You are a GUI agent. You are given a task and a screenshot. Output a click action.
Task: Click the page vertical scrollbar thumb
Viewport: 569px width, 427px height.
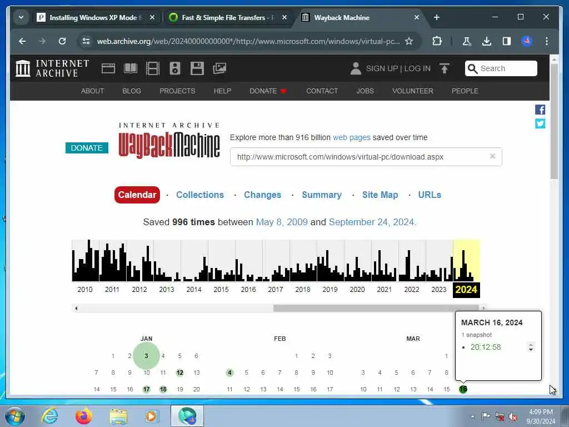tap(554, 121)
